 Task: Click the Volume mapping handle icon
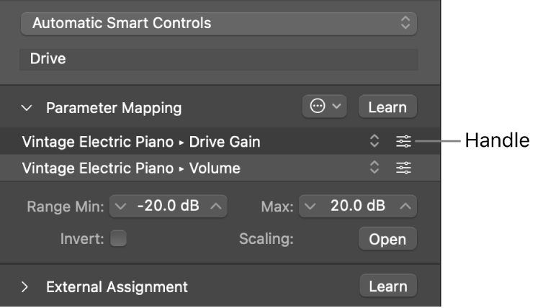(x=403, y=168)
